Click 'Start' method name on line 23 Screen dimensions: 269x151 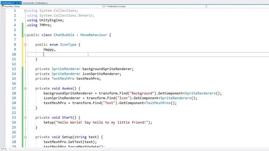pyautogui.click(x=67, y=117)
